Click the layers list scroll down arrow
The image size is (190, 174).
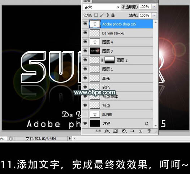point(155,125)
